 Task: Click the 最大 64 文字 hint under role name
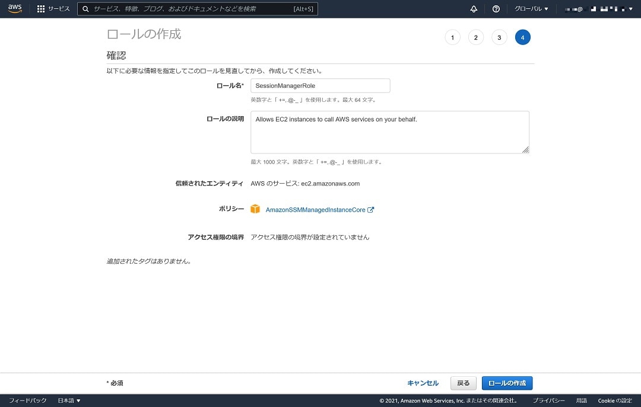[359, 100]
